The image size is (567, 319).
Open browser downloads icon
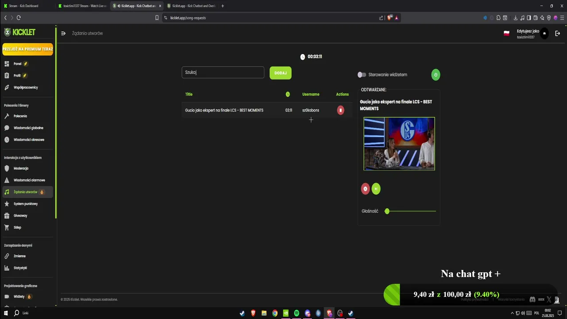point(516,18)
